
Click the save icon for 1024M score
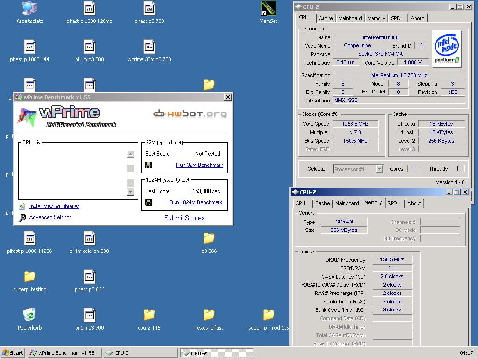(148, 202)
